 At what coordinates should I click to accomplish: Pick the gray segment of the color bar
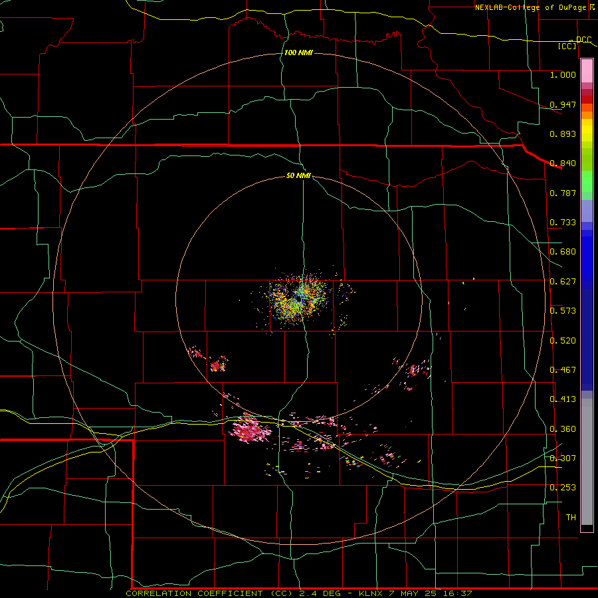coord(587,462)
